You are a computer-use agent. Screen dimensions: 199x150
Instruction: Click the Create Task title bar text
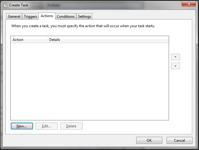(19, 5)
